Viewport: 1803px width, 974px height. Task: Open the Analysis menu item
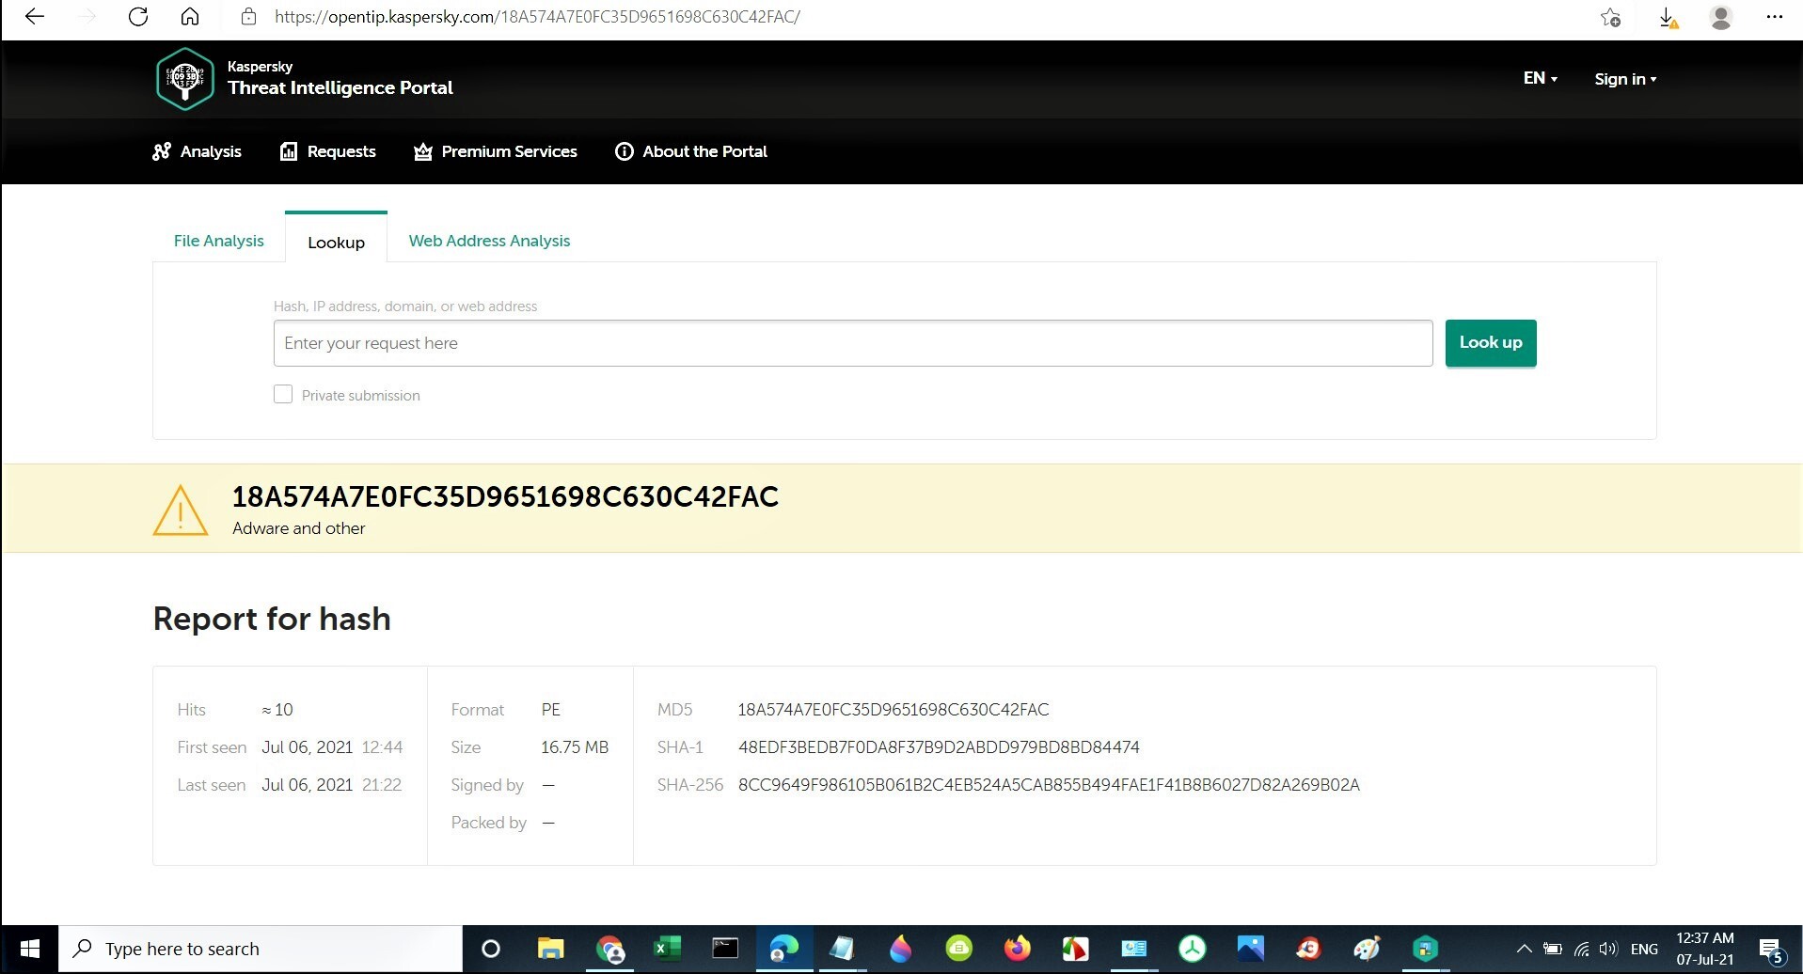197,151
